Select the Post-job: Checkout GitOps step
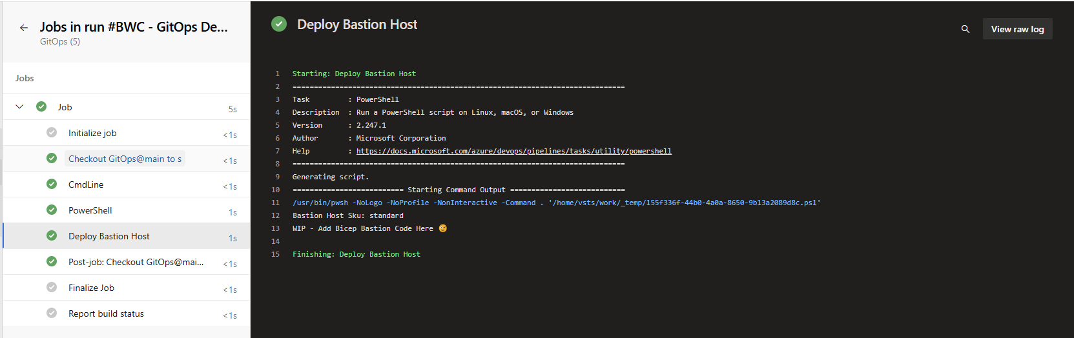Image resolution: width=1074 pixels, height=338 pixels. (127, 262)
